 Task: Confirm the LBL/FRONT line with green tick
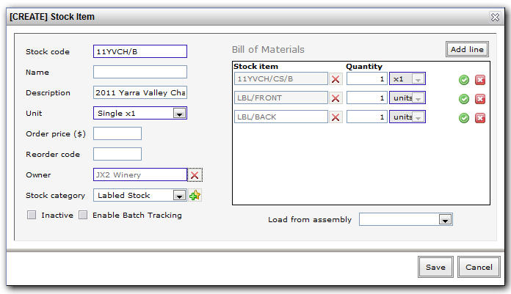click(464, 99)
